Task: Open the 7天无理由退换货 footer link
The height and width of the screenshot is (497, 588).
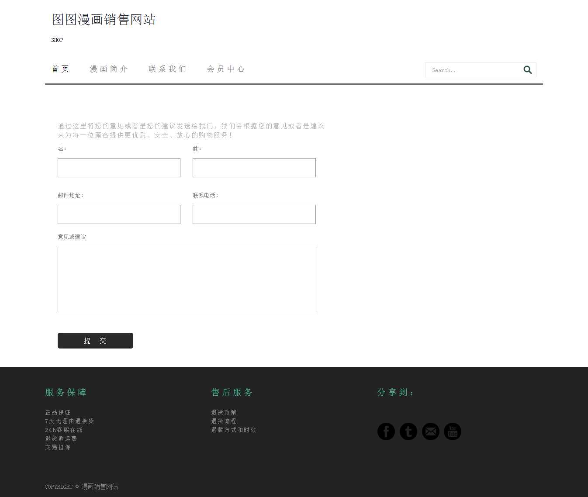Action: pos(69,421)
